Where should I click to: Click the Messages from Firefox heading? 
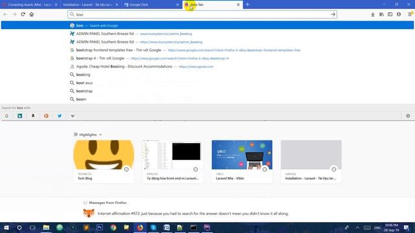(x=108, y=203)
